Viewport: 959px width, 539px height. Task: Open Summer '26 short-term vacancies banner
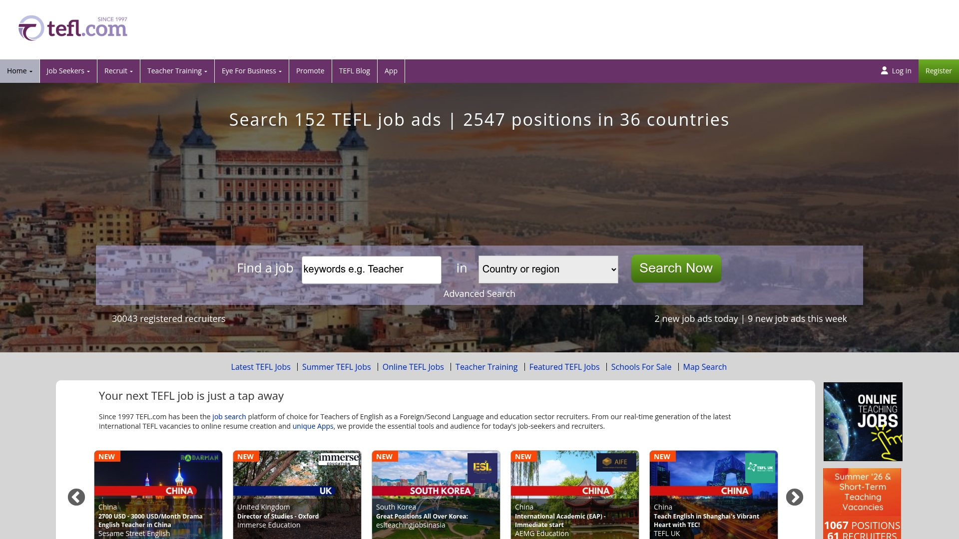pyautogui.click(x=863, y=504)
